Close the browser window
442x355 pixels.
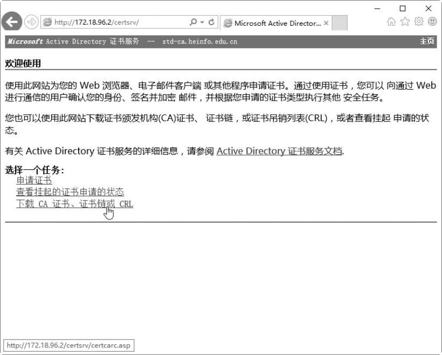coord(428,9)
